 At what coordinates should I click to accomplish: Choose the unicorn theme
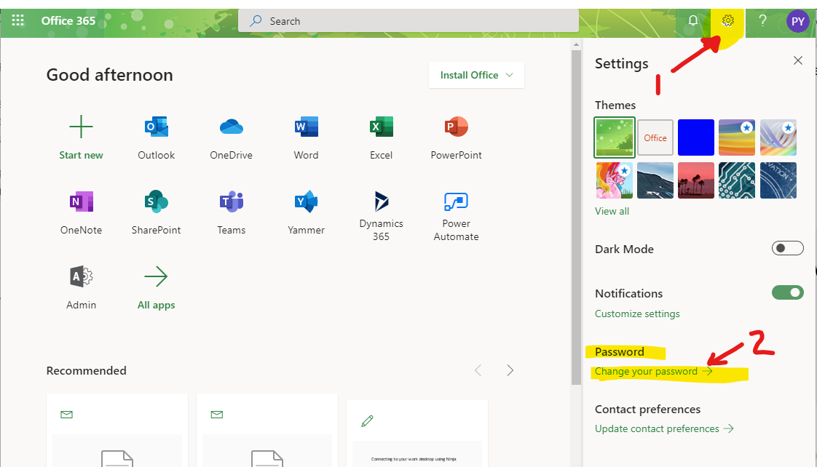pos(615,180)
